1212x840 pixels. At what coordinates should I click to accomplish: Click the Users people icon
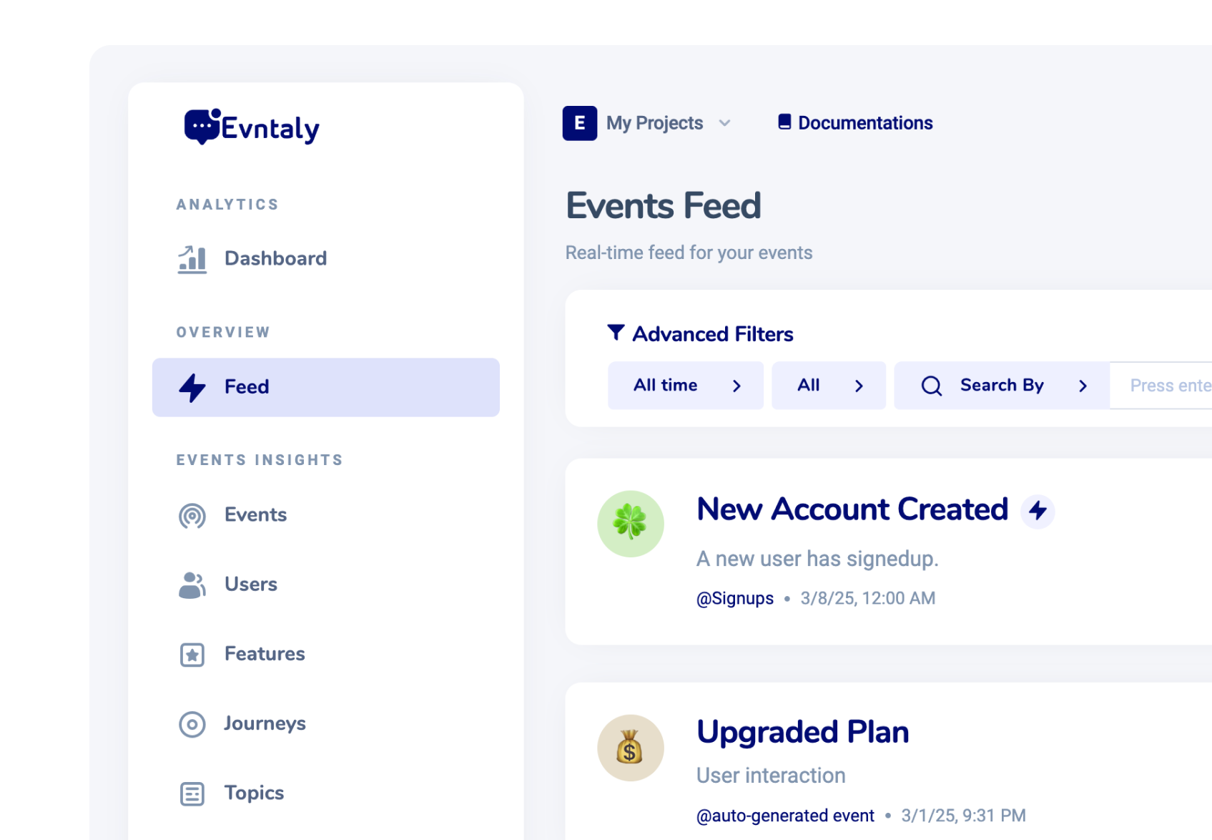(192, 585)
